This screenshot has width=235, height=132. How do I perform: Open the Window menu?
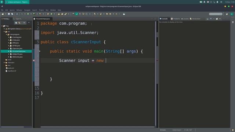[x=53, y=10]
